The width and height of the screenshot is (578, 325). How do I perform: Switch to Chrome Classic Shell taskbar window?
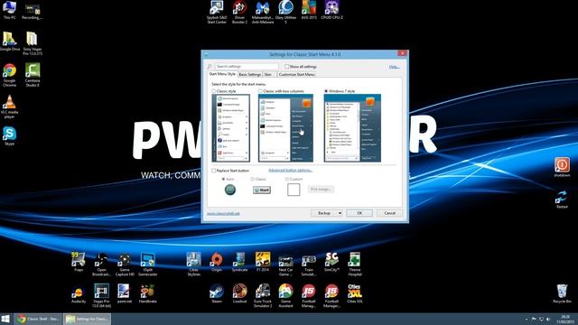[x=38, y=319]
